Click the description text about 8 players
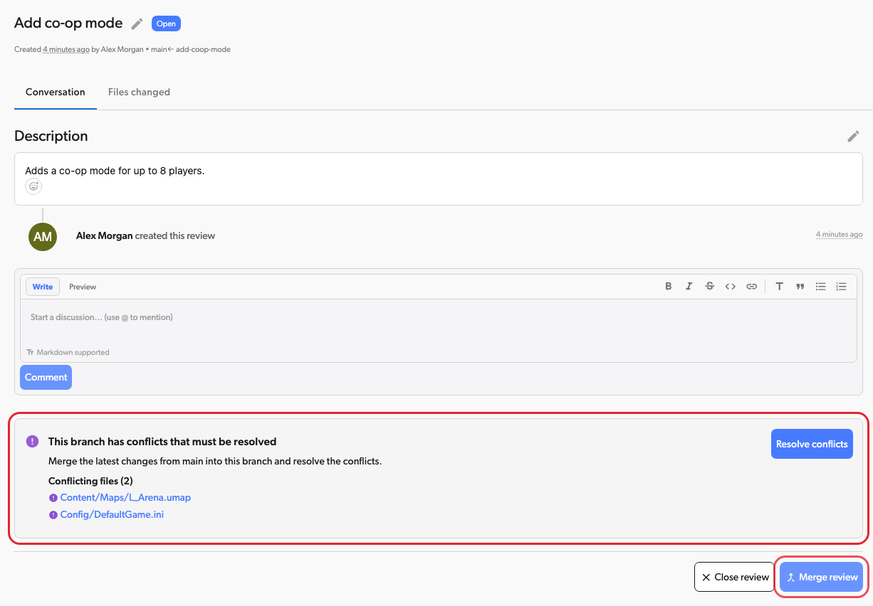The width and height of the screenshot is (873, 606). click(x=115, y=171)
